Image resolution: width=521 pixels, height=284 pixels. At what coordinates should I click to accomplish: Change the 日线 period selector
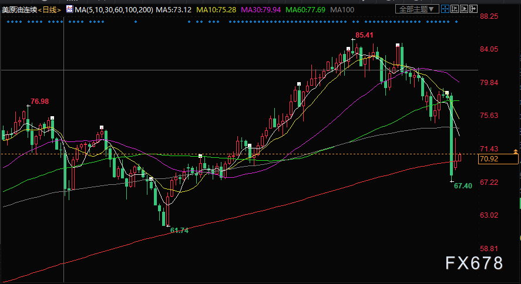49,10
